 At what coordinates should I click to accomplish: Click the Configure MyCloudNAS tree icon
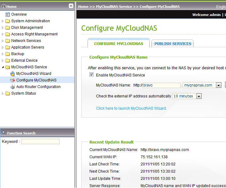click(13, 80)
